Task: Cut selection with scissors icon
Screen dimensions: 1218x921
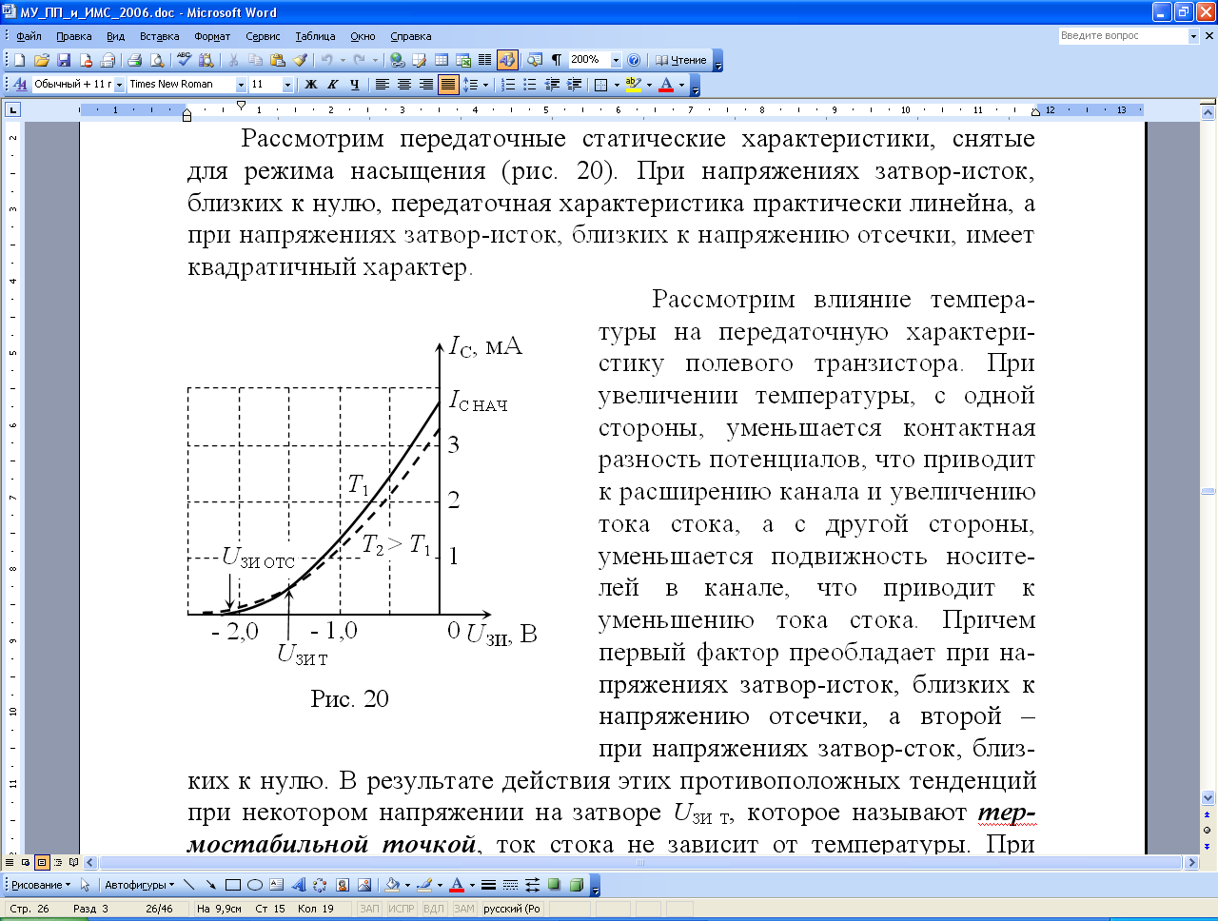Action: [x=233, y=60]
